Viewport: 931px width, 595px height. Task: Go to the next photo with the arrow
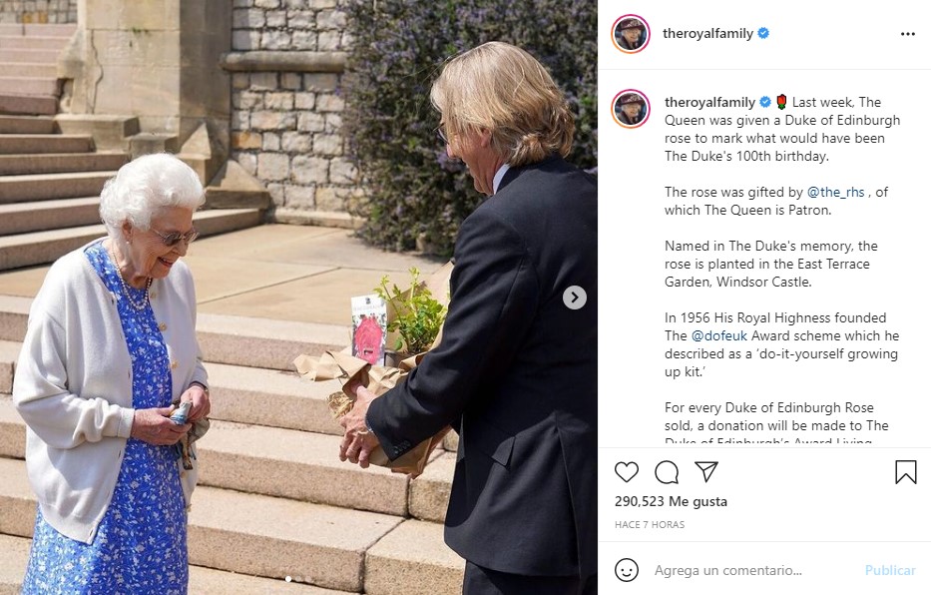coord(574,297)
